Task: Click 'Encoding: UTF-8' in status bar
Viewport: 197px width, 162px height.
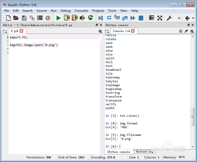Action: tap(103, 157)
